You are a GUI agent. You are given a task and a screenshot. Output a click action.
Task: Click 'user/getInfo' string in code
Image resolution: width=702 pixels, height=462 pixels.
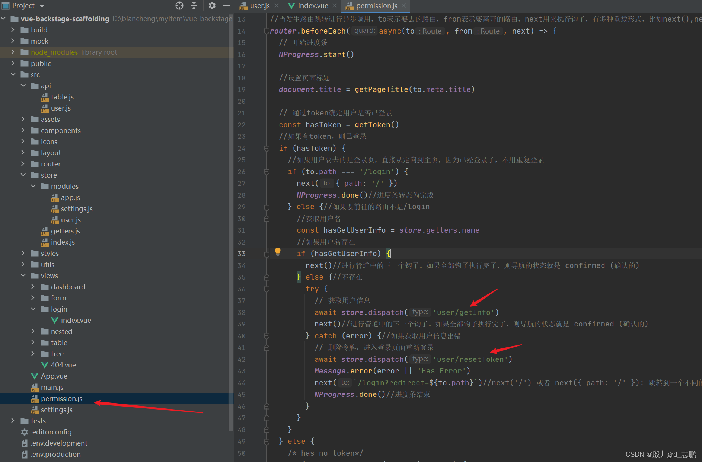(463, 312)
